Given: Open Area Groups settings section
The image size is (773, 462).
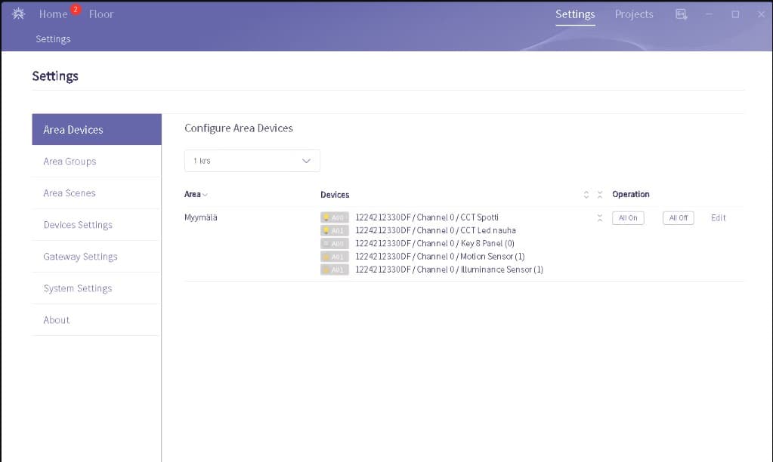Looking at the screenshot, I should pos(70,162).
